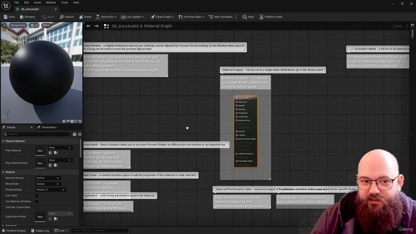
Task: Save the material with the Save button
Action: click(x=9, y=17)
